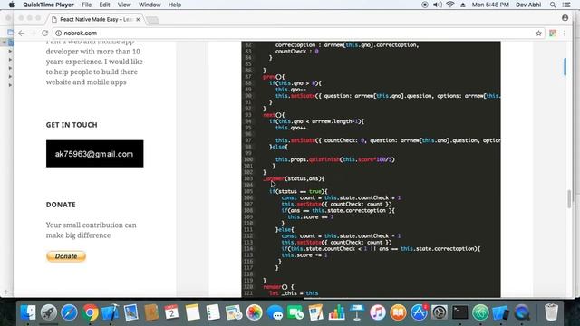The width and height of the screenshot is (580, 326).
Task: Open FaceTime from the Dock
Action: 295,312
